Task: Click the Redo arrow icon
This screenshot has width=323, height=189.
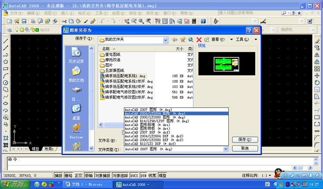Action: tap(114, 21)
